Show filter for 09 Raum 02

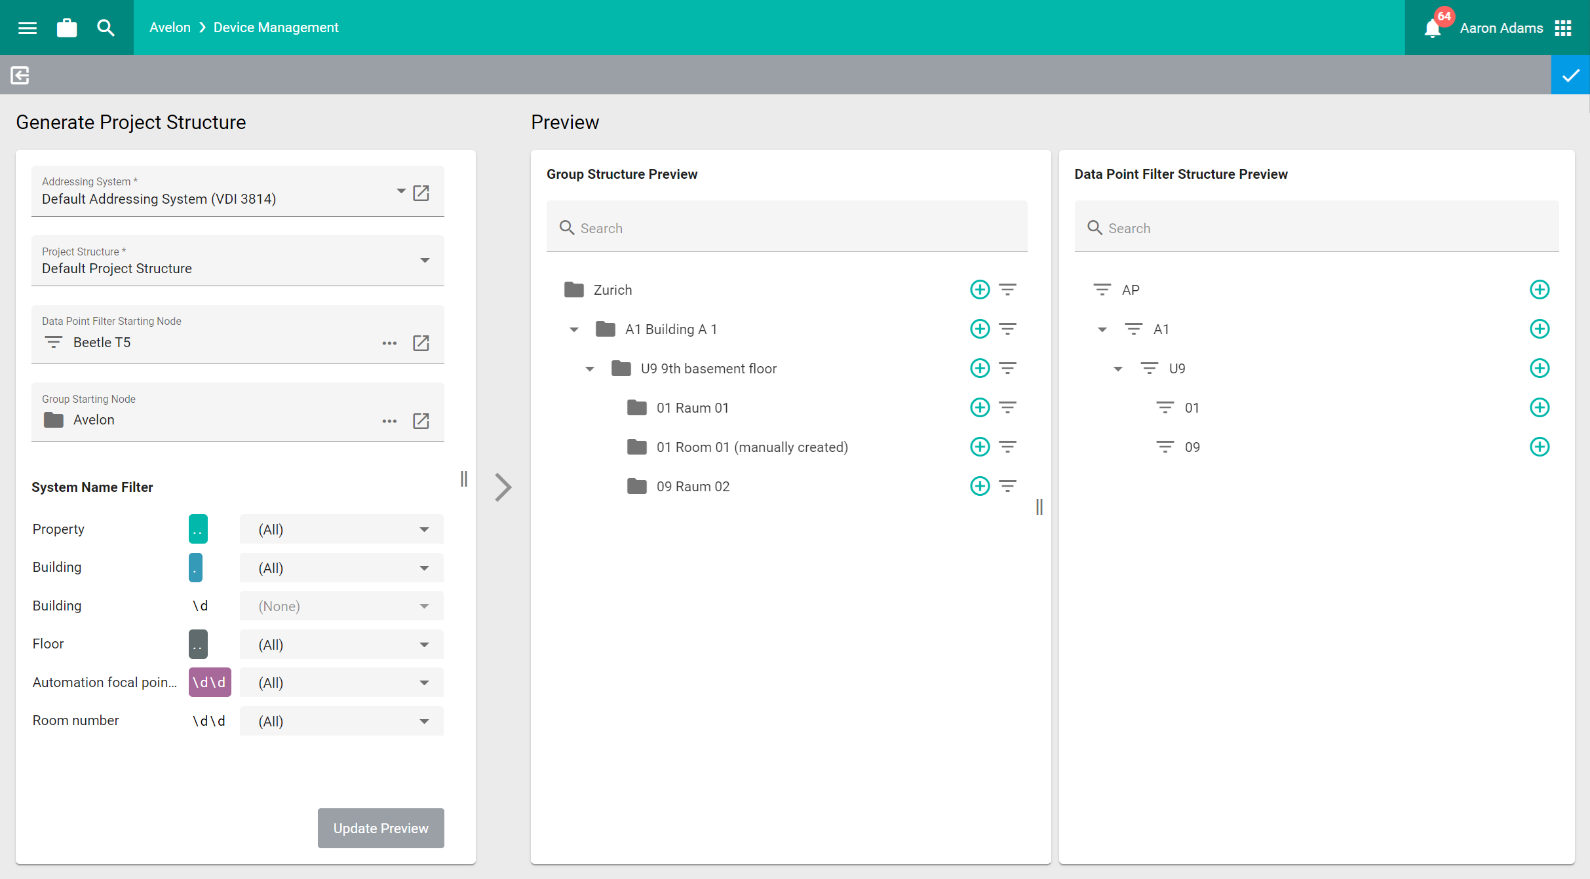(1007, 486)
